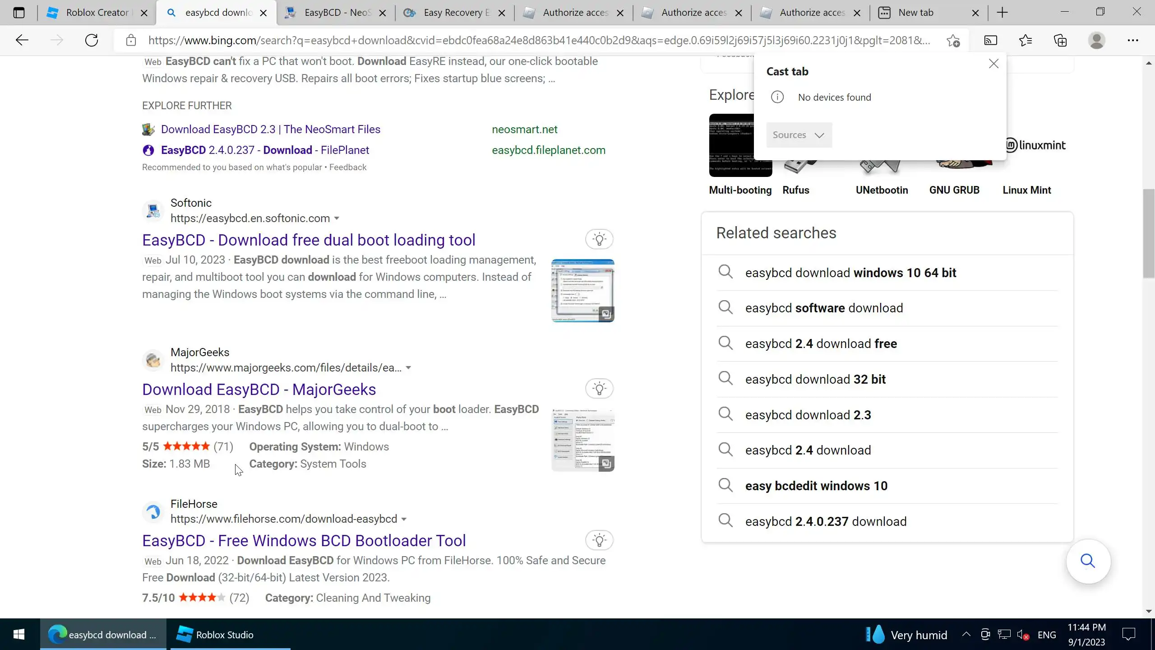Click related search easybcd software download
Image resolution: width=1155 pixels, height=650 pixels.
[x=824, y=308]
